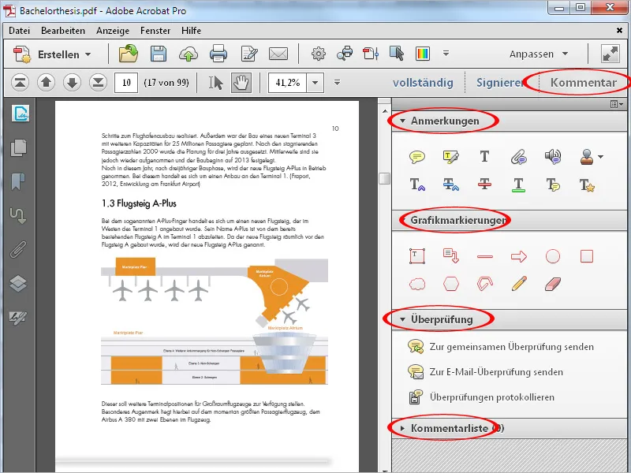Select the polygon drawing tool
The height and width of the screenshot is (473, 631).
click(x=451, y=284)
